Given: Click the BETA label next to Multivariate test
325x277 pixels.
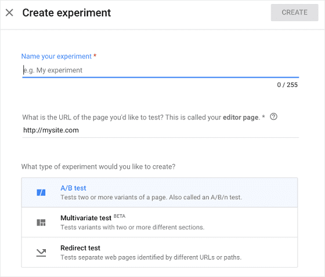Looking at the screenshot, I should (x=120, y=216).
